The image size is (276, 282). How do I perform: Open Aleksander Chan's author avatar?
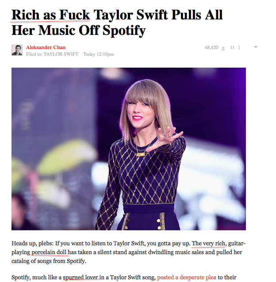coord(17,50)
